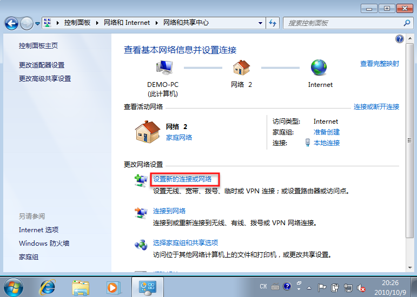
Task: Click the 更改适配器设置 link
Action: click(42, 65)
